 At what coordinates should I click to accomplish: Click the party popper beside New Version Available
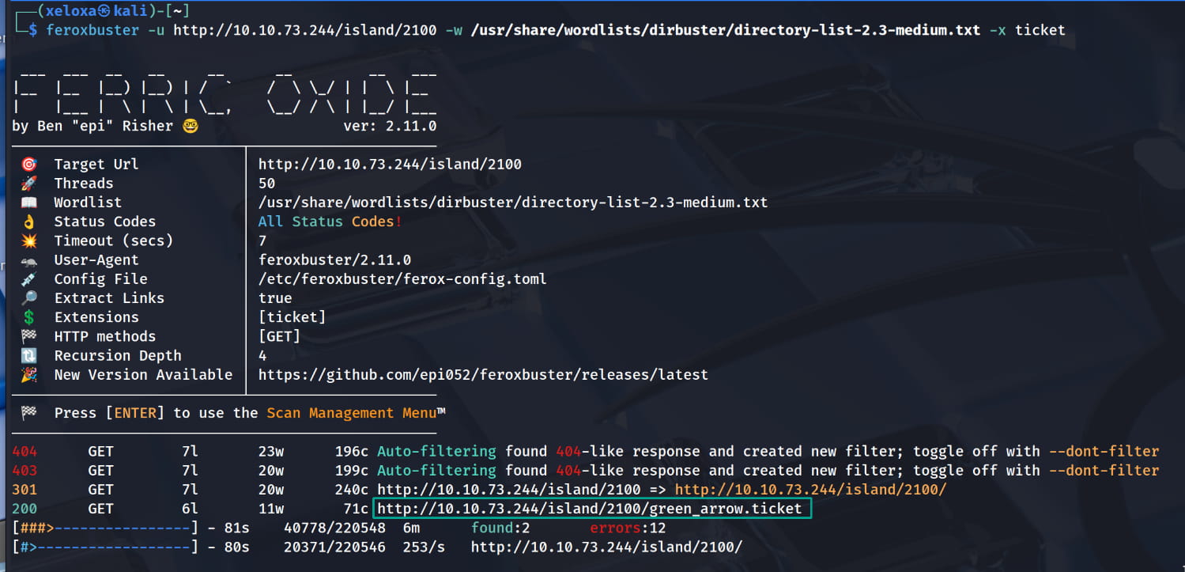click(28, 375)
